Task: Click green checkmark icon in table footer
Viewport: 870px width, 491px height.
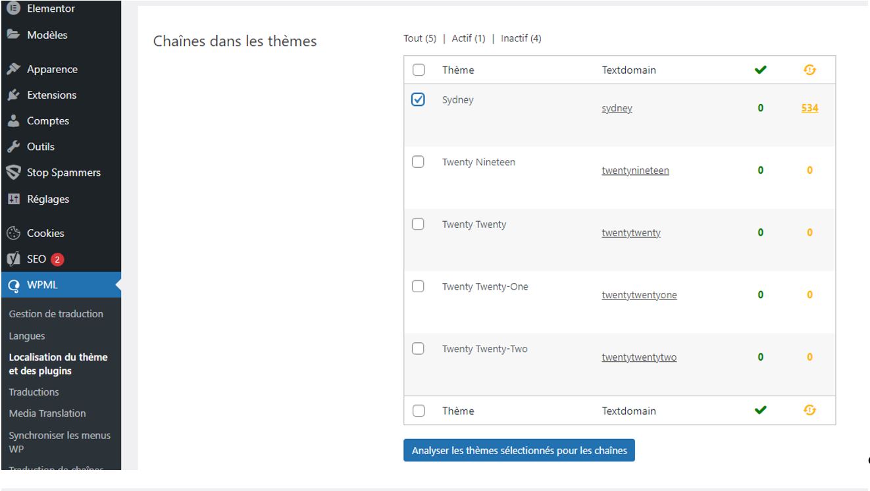Action: point(761,411)
